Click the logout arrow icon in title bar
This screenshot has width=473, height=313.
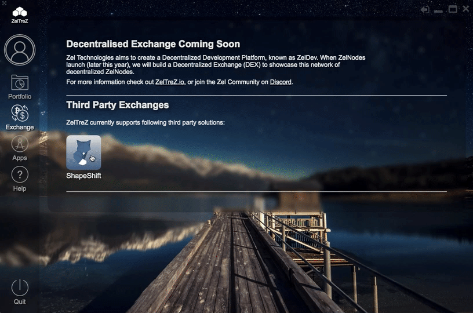click(x=425, y=10)
